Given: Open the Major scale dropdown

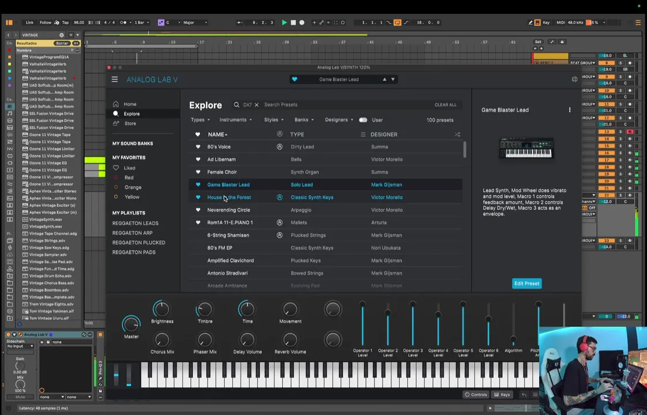Looking at the screenshot, I should pyautogui.click(x=195, y=22).
